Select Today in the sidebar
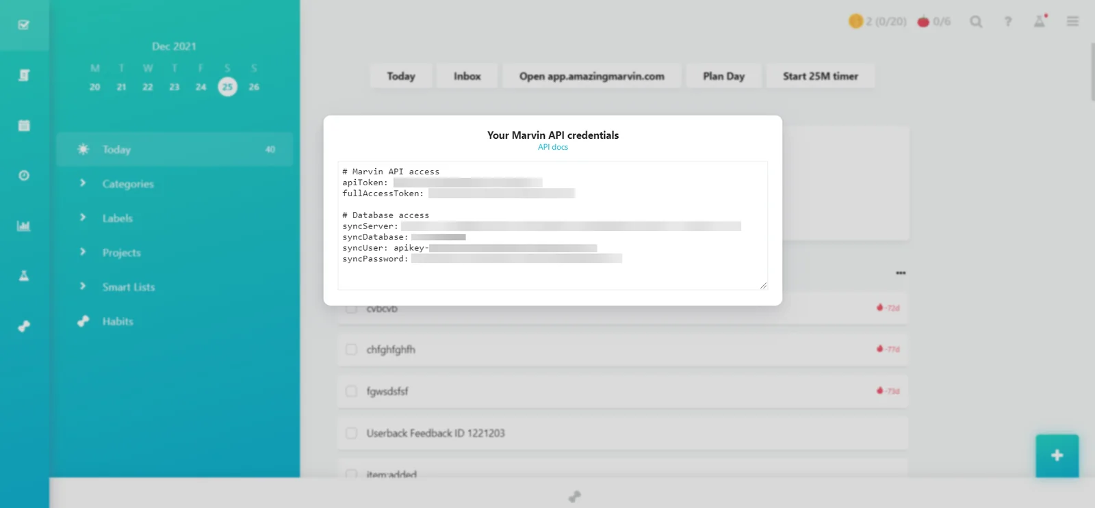This screenshot has width=1095, height=508. pyautogui.click(x=175, y=149)
